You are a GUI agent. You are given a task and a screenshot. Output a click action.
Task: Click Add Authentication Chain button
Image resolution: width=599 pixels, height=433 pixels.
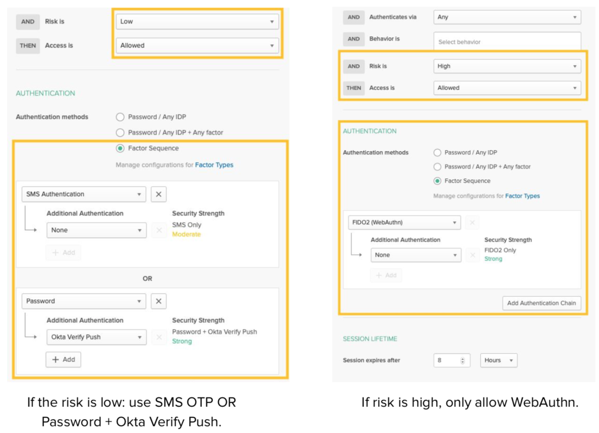[x=541, y=303]
